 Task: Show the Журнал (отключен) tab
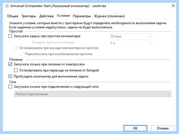click(x=109, y=16)
